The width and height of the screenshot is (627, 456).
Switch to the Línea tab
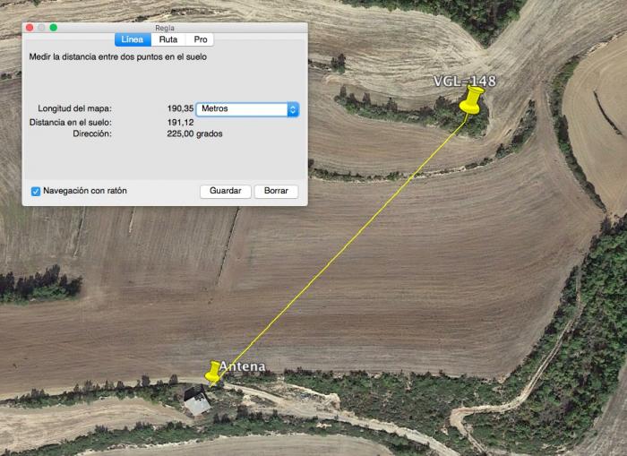[133, 39]
